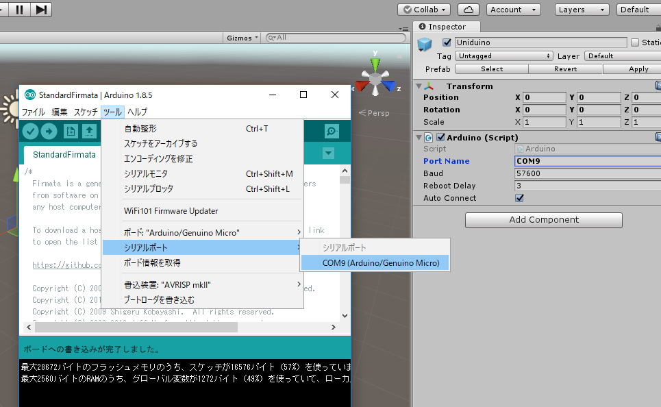Open the Scene view panel options menu icon

click(x=403, y=29)
